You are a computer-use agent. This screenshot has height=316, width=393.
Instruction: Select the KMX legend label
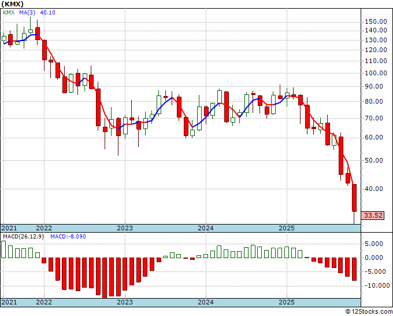click(9, 13)
